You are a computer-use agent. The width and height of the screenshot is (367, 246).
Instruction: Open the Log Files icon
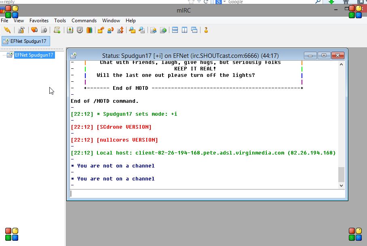point(142,30)
